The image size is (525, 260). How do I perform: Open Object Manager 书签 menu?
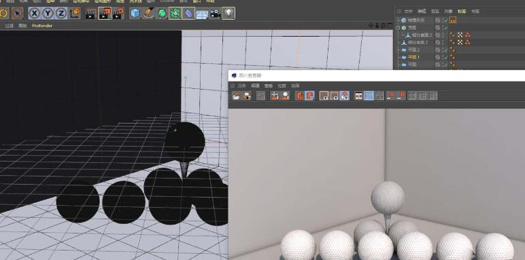pos(475,12)
